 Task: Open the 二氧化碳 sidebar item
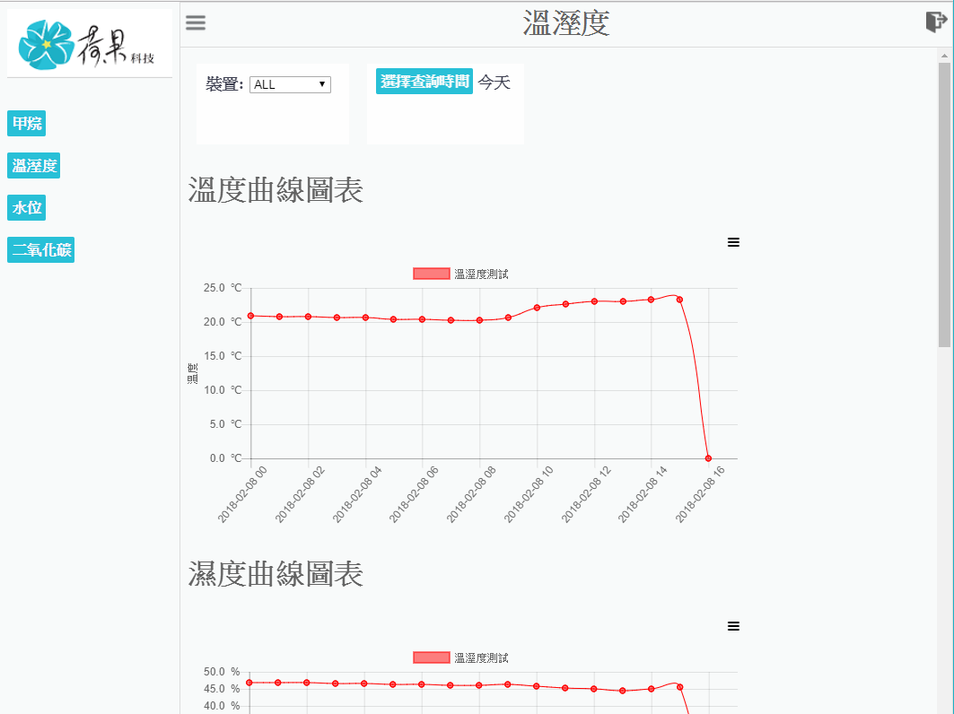pyautogui.click(x=41, y=249)
